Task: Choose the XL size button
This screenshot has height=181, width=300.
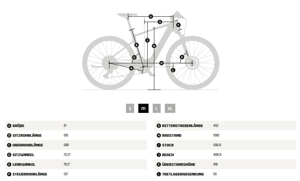Action: tap(170, 108)
